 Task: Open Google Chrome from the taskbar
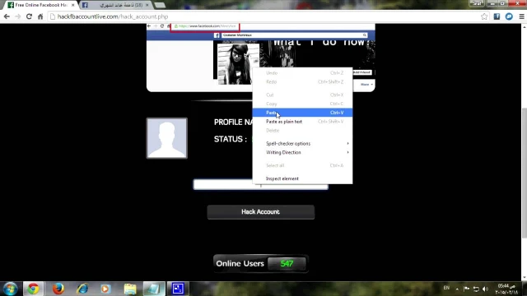[33, 289]
